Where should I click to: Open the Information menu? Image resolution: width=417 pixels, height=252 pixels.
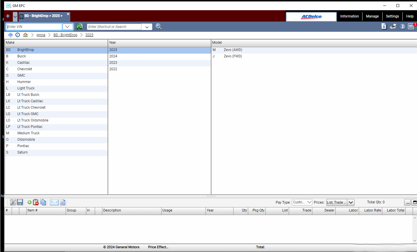pos(349,16)
